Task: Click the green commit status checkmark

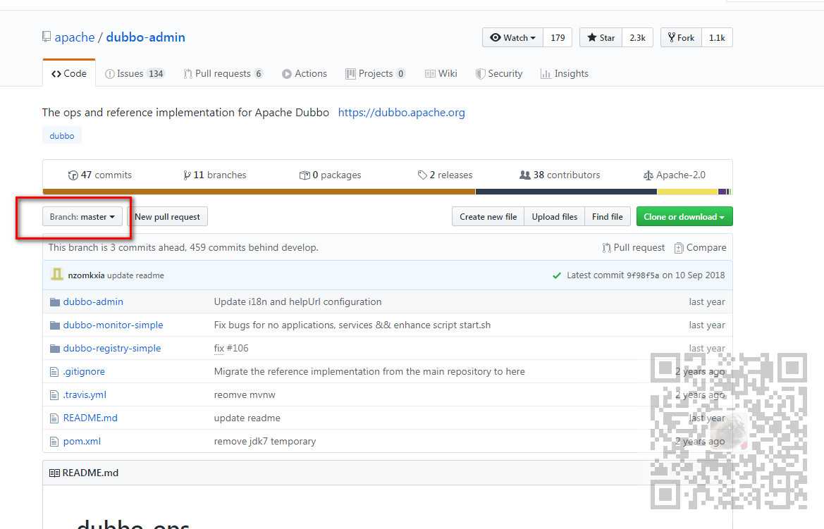Action: click(557, 275)
